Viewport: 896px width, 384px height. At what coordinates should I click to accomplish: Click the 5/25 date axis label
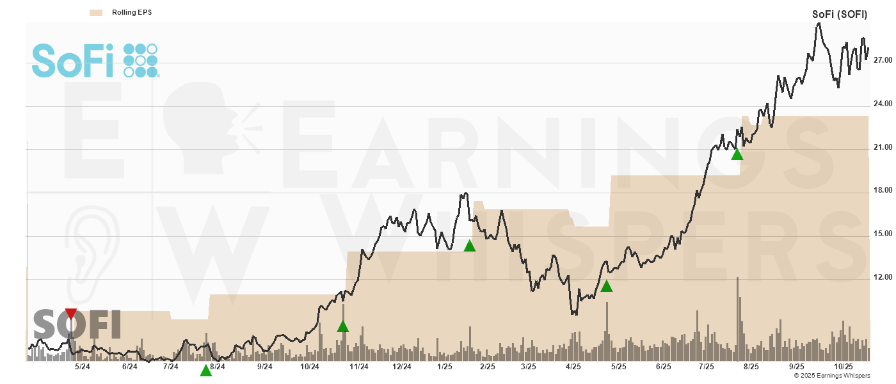619,367
